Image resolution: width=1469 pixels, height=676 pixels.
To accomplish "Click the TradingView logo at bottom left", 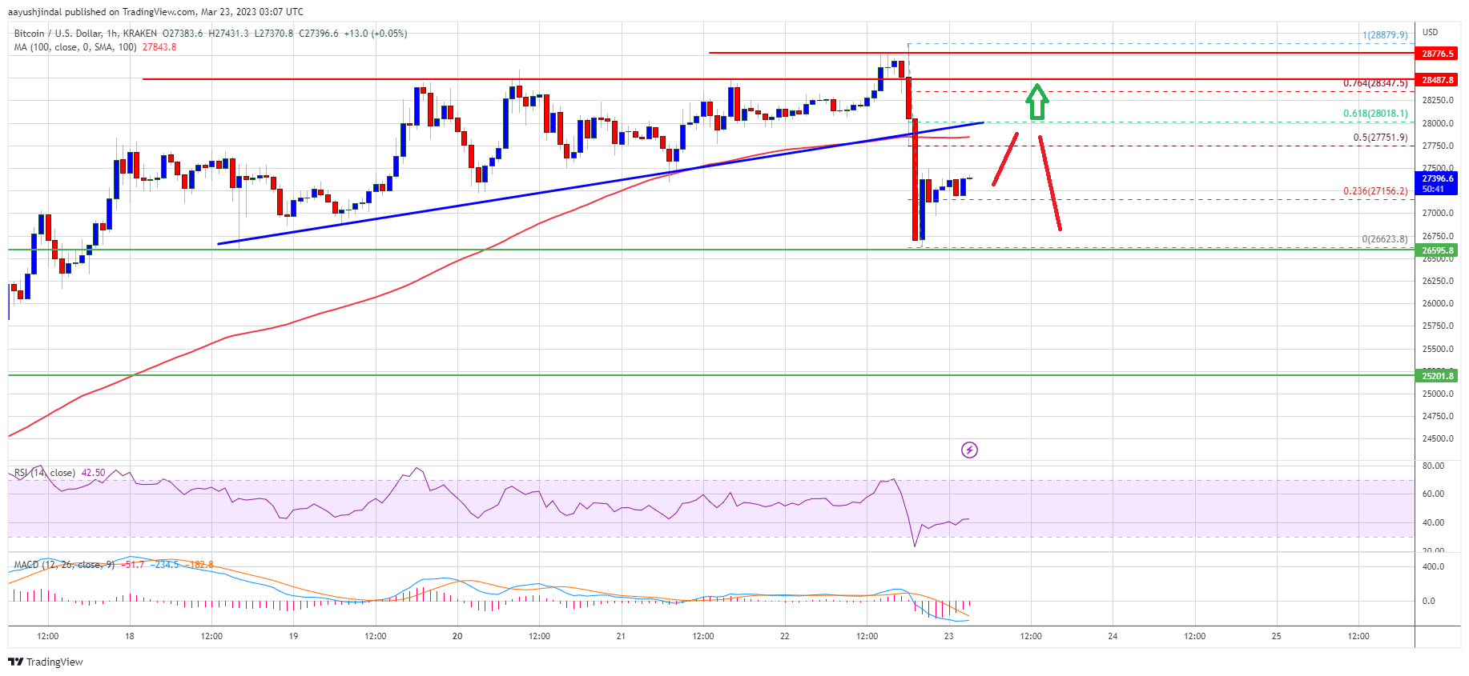I will coord(46,662).
